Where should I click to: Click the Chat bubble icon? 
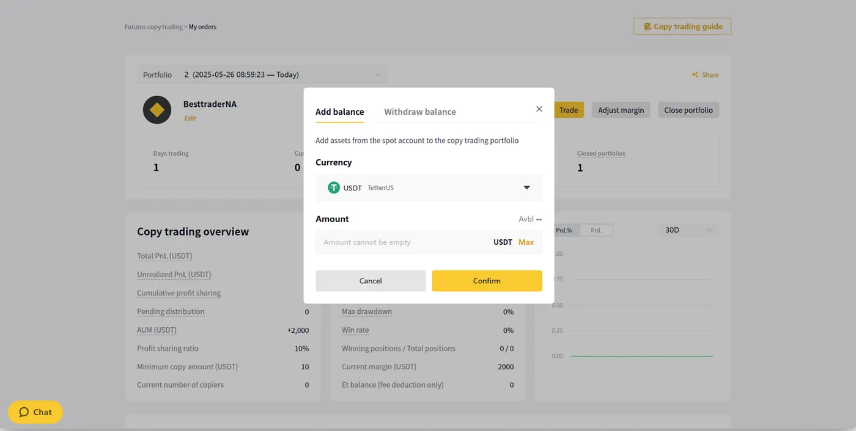(24, 412)
